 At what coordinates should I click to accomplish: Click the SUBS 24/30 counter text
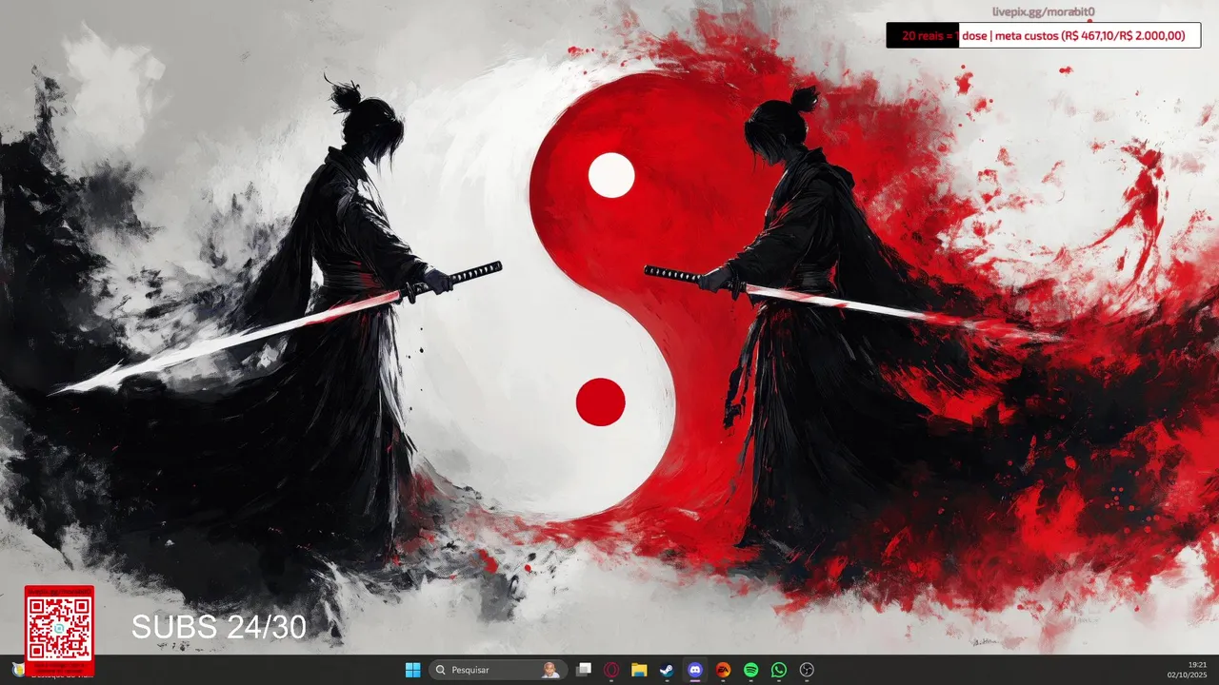[219, 627]
